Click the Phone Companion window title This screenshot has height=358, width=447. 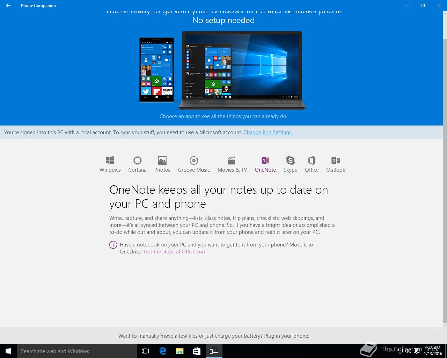pyautogui.click(x=38, y=6)
